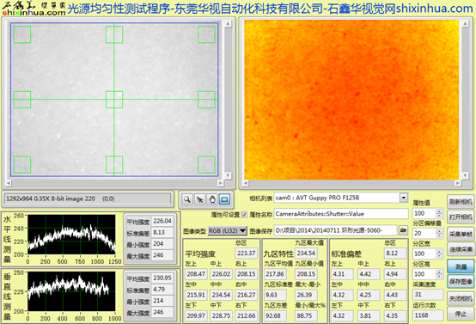Screen dimensions: 476x324
Task: Select the arrow pointer selection tool
Action: 199,199
